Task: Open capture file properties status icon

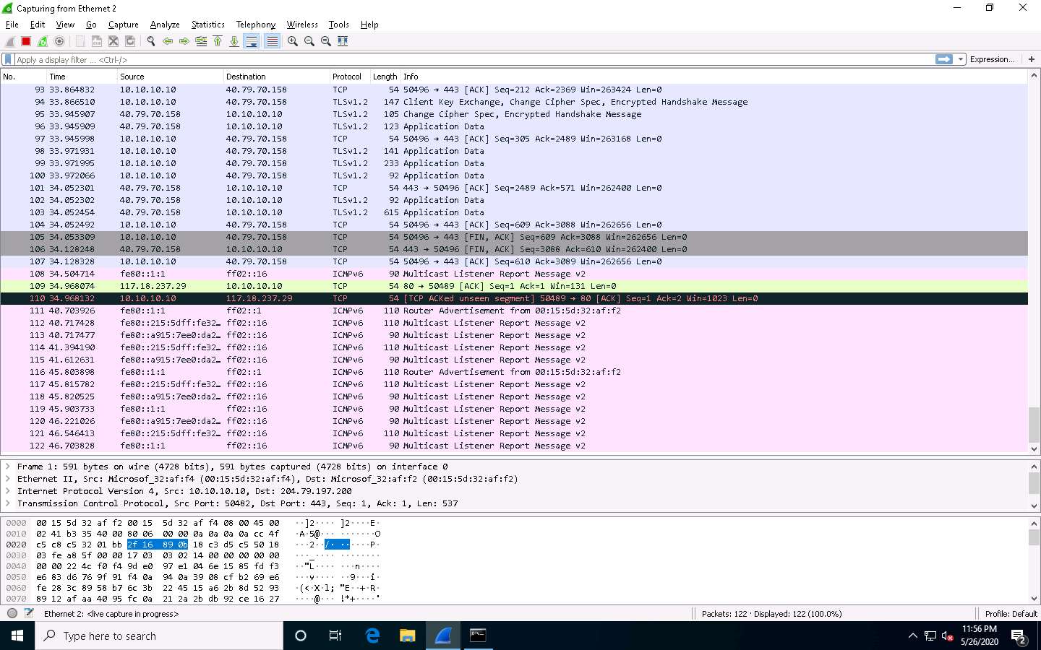Action: (x=29, y=613)
